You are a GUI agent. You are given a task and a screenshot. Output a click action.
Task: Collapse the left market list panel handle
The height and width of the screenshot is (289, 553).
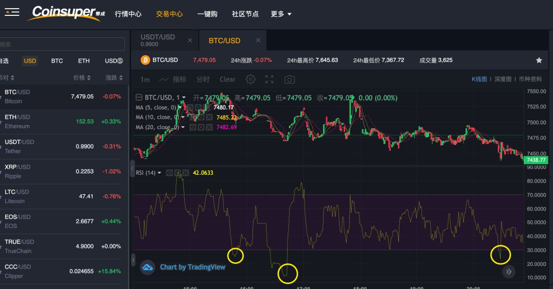click(132, 168)
